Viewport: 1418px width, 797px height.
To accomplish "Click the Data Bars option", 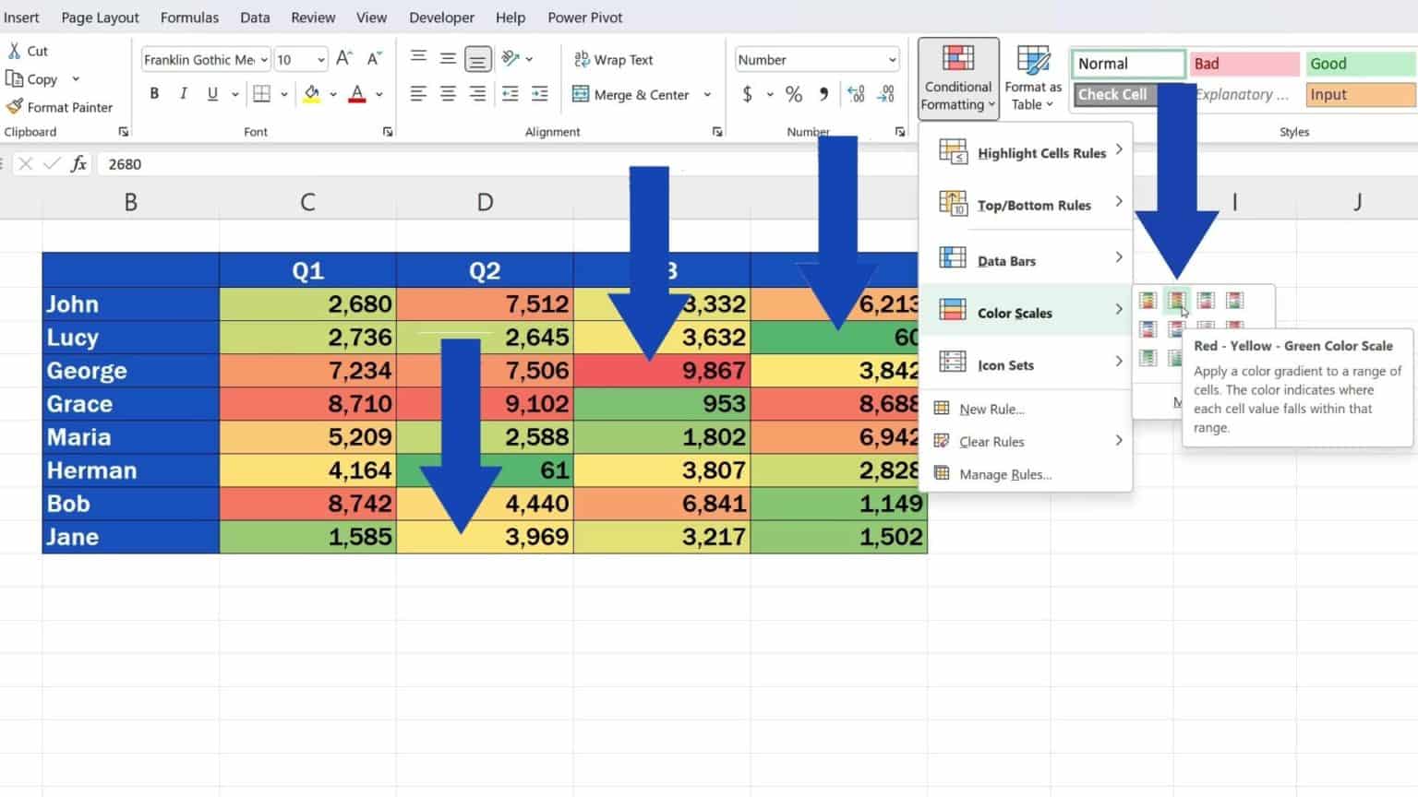I will (x=1005, y=260).
